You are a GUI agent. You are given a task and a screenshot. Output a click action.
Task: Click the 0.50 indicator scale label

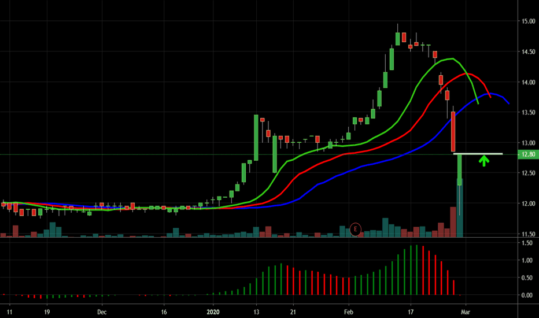[527, 278]
